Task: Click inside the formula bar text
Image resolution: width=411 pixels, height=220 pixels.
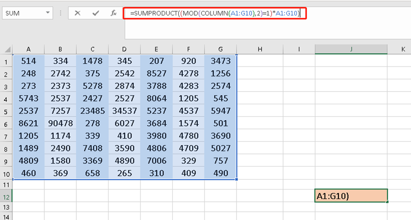Action: coord(215,13)
